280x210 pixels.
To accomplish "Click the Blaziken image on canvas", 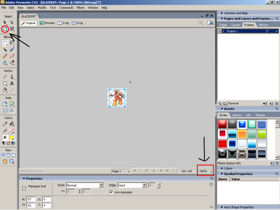I will [x=117, y=98].
